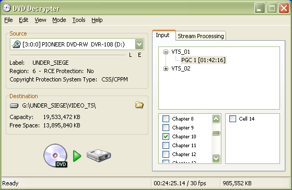Select PGC 1 [01:42:16] entry
This screenshot has width=292, height=190.
(x=203, y=60)
